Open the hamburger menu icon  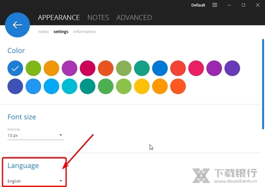[215, 5]
